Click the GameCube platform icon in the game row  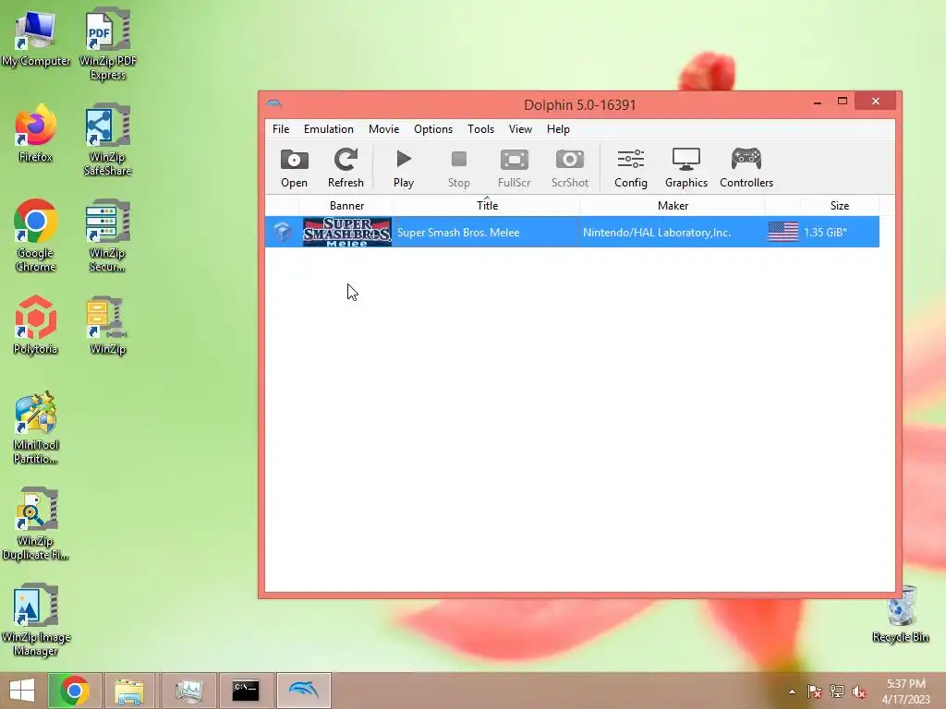(x=283, y=232)
